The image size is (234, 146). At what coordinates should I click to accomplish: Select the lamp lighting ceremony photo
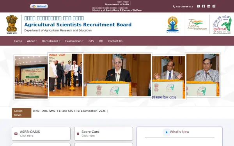pyautogui.click(x=65, y=75)
